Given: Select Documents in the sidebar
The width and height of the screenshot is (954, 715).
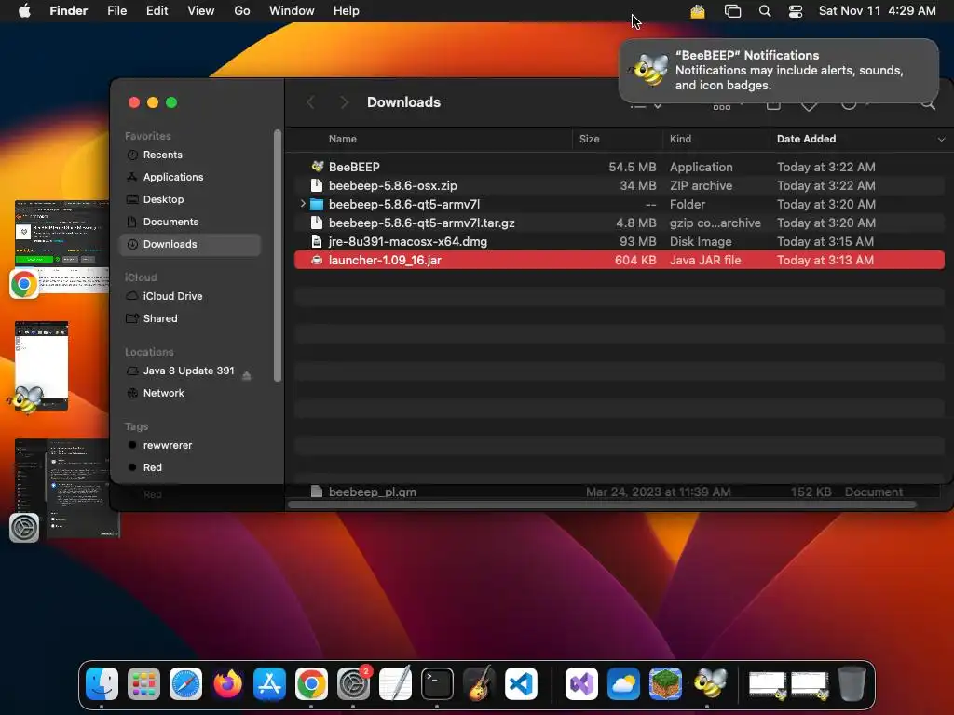Looking at the screenshot, I should tap(190, 222).
